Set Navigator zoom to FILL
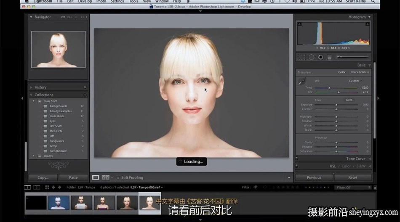The width and height of the screenshot is (400, 222). pyautogui.click(x=69, y=17)
